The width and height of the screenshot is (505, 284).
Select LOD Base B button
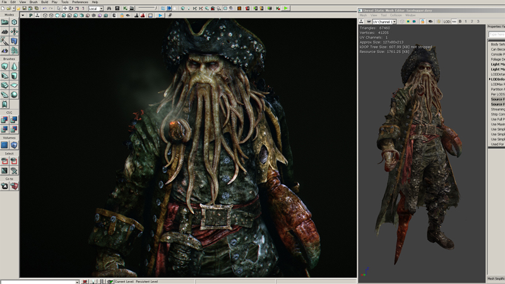point(460,21)
